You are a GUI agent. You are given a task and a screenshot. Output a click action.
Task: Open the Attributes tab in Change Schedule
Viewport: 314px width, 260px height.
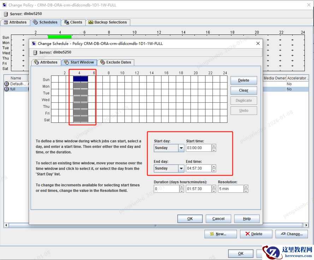45,62
